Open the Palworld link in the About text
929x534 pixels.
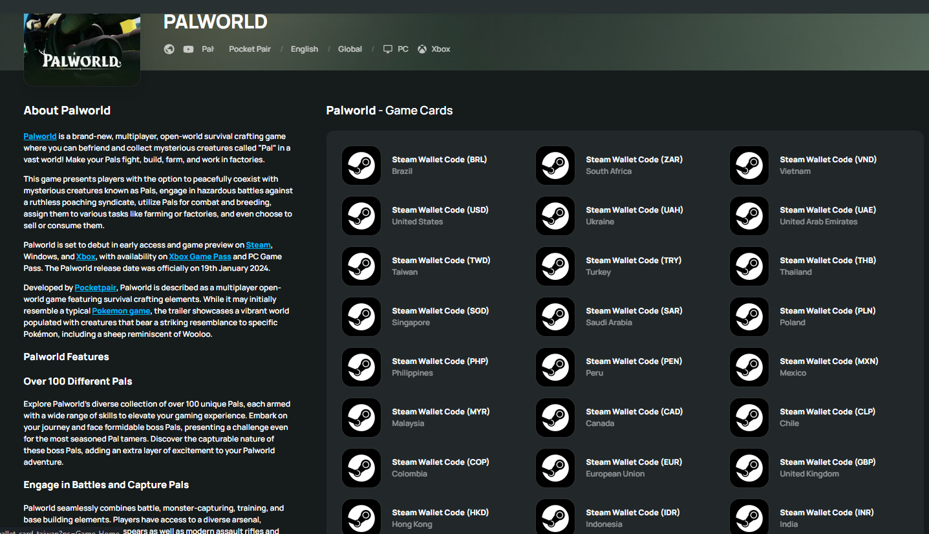[x=40, y=136]
